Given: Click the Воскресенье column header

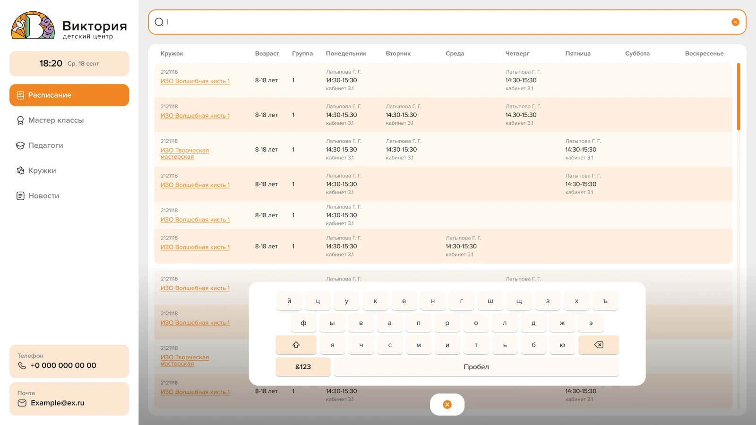Looking at the screenshot, I should 704,53.
